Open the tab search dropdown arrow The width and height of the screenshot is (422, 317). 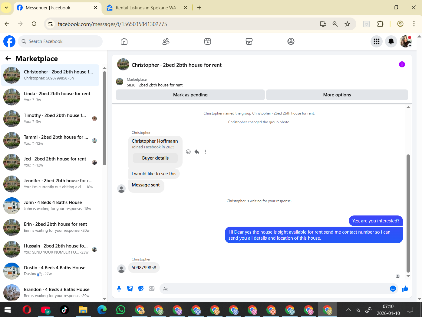point(6,8)
